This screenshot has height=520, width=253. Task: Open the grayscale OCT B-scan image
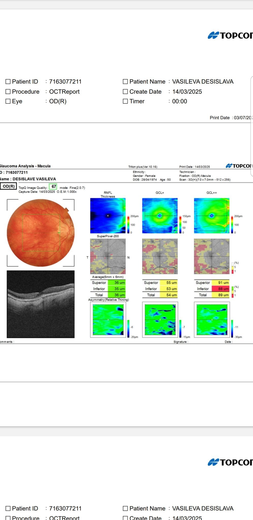(x=41, y=304)
